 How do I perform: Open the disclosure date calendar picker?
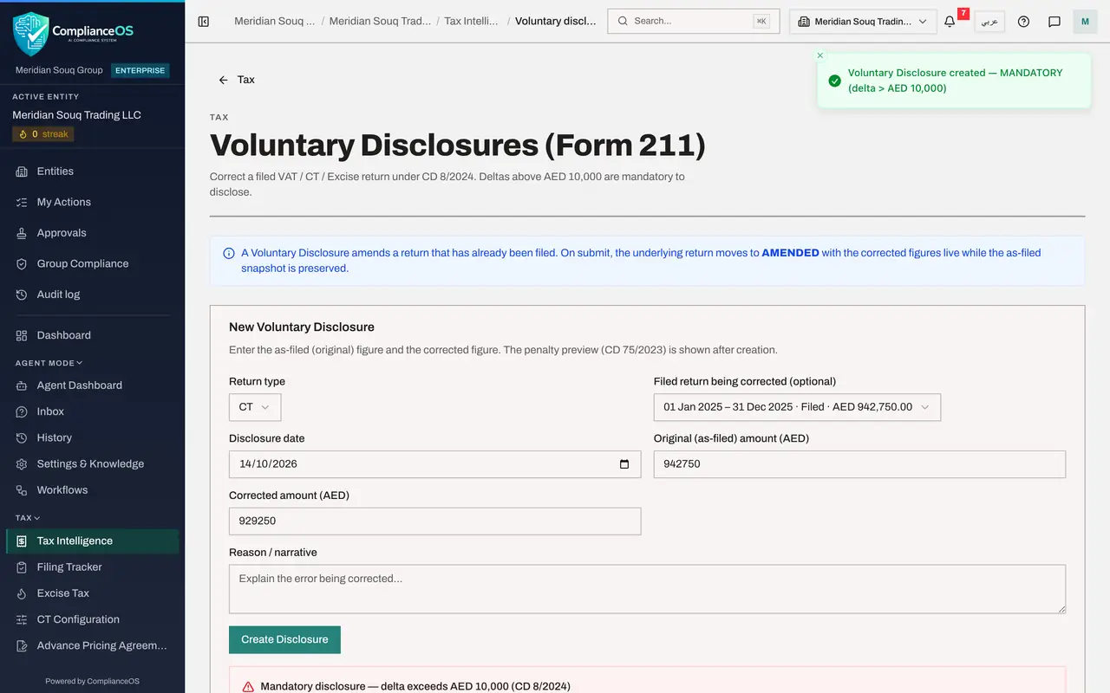(x=624, y=464)
